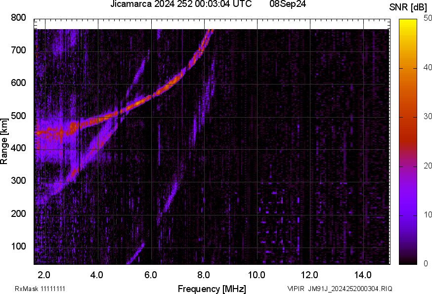Viewport: 432px width, 294px height.
Task: Click the y-axis tick label '700'
Action: (18, 50)
